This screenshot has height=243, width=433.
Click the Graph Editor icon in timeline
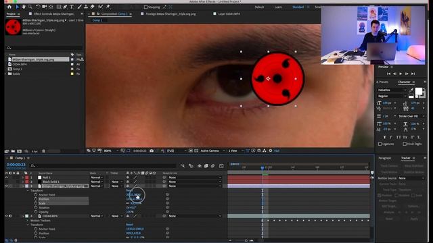tap(221, 166)
